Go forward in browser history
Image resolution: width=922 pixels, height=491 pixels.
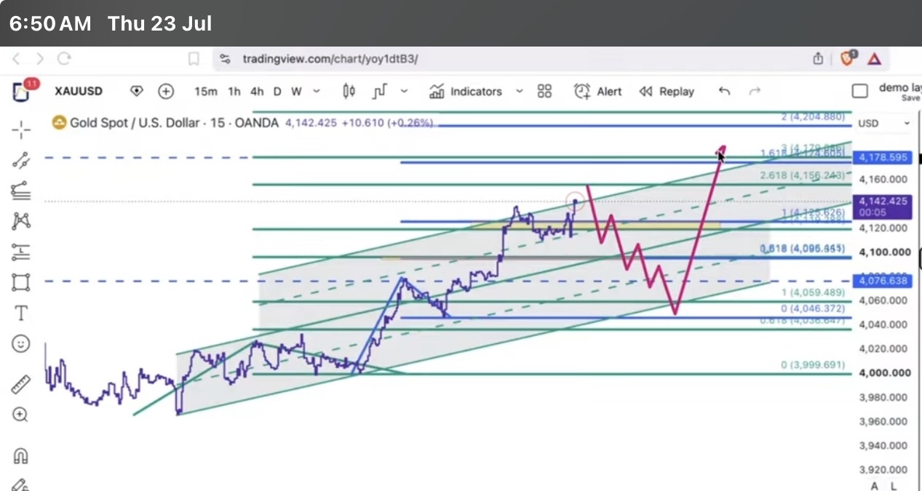point(40,58)
